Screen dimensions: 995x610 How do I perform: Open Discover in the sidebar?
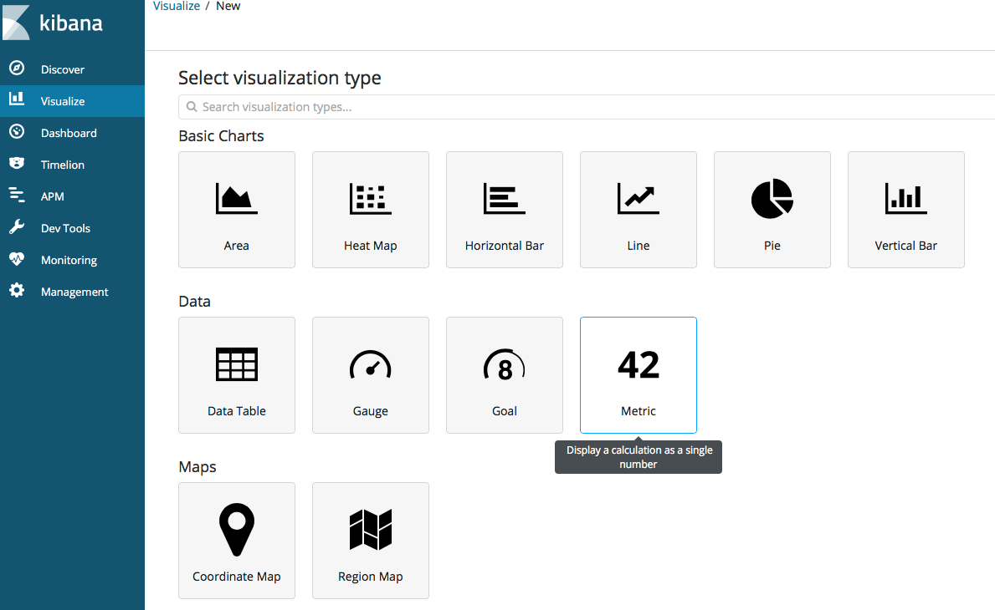pyautogui.click(x=72, y=69)
